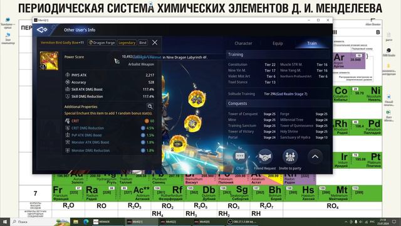Click the blue gem beside CRIT DMG Reduction
Image resolution: width=401 pixels, height=226 pixels.
(x=143, y=128)
